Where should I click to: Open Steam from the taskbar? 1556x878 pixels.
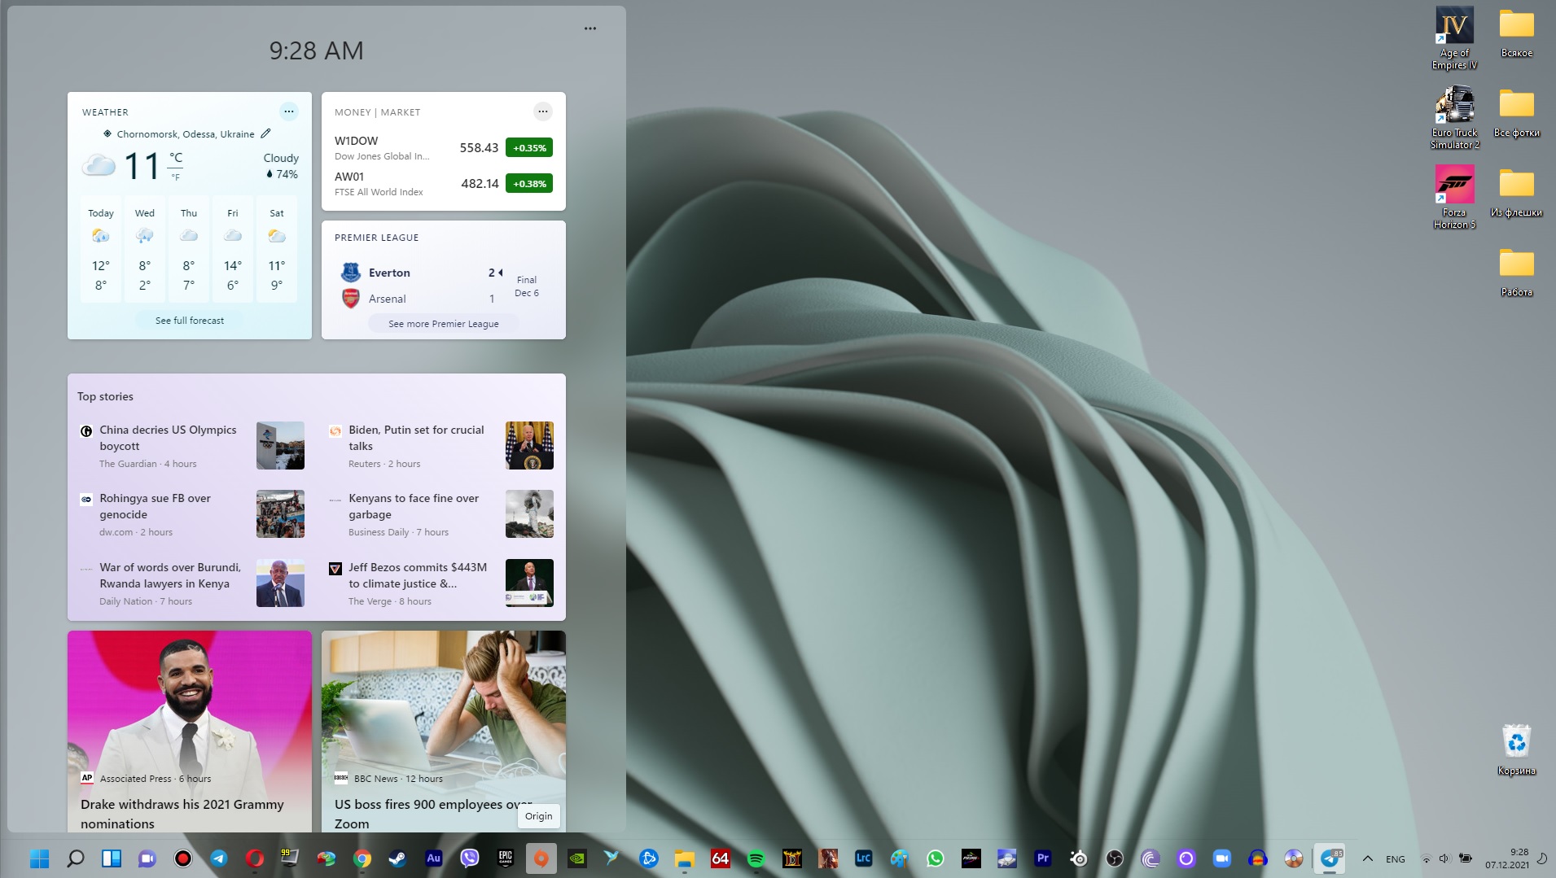tap(396, 858)
